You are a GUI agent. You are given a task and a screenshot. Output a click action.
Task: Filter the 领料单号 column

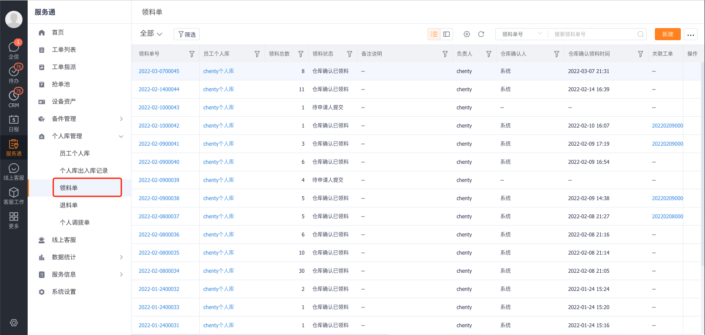192,54
